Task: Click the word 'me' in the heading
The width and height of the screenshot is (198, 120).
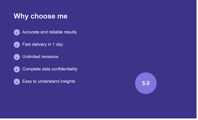Action: 62,16
